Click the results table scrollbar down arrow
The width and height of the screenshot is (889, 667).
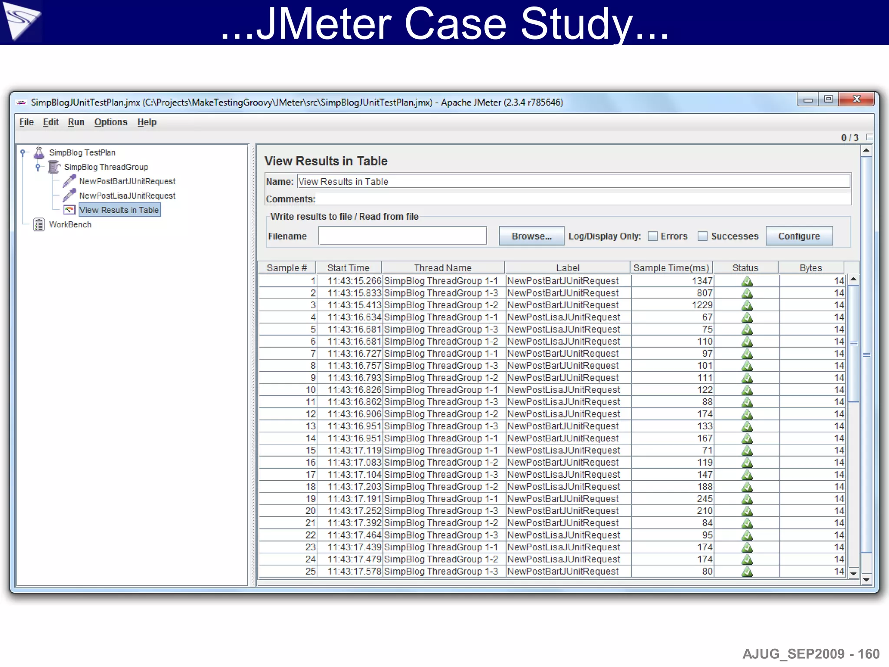853,573
